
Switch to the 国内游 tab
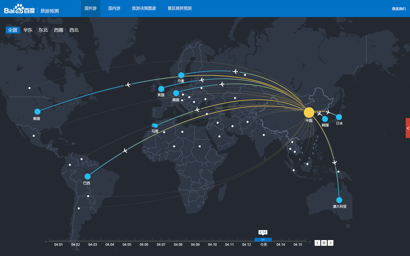pyautogui.click(x=114, y=9)
